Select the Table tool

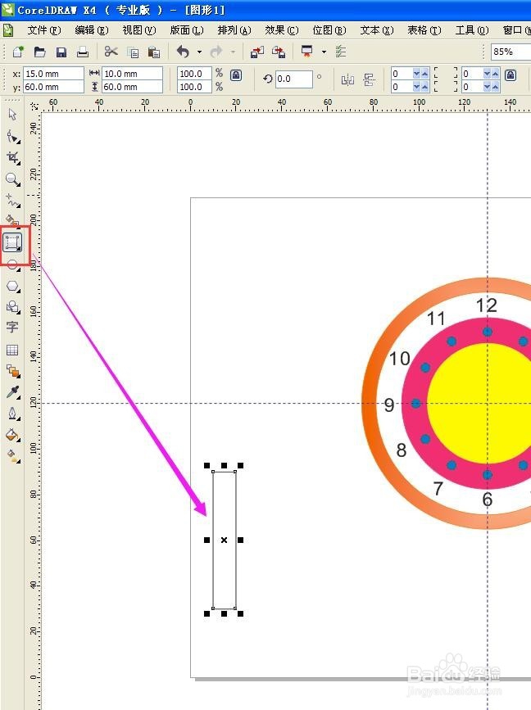[12, 350]
